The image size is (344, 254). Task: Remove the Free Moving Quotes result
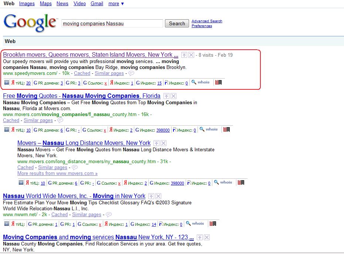173,96
